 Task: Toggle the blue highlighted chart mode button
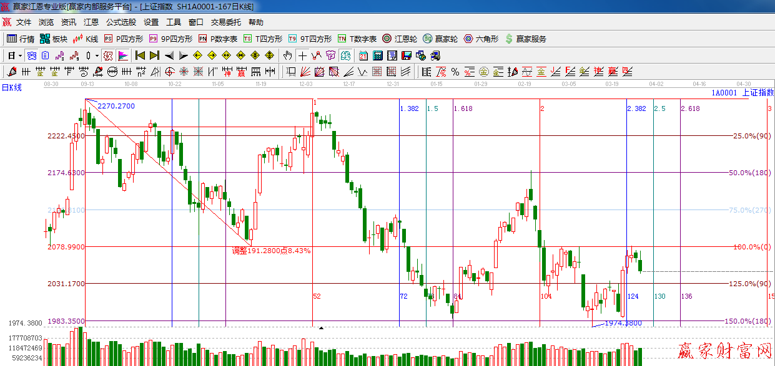click(x=31, y=55)
